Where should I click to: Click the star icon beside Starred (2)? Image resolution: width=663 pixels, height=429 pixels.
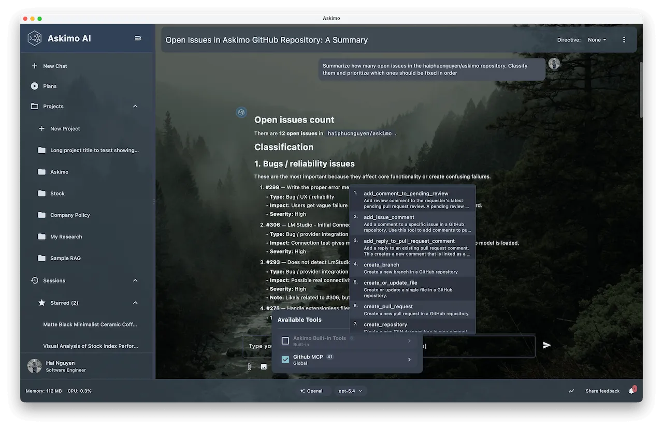coord(42,303)
